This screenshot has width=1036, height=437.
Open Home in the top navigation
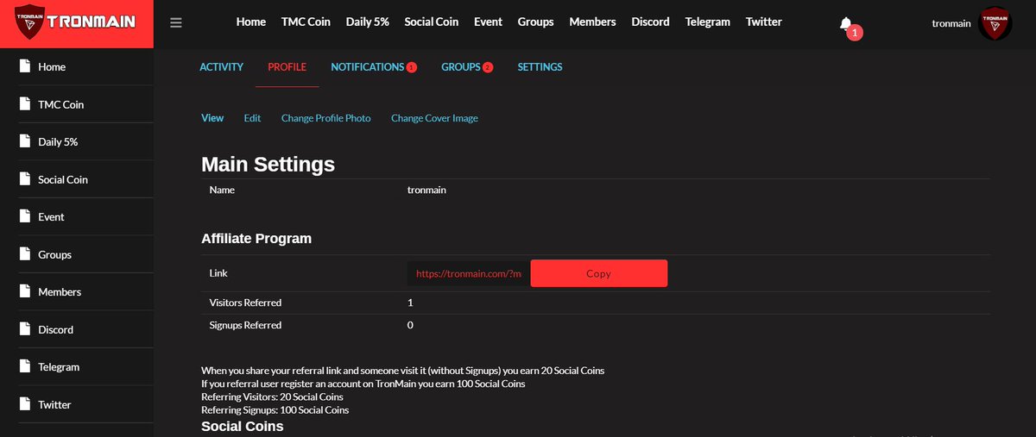click(x=251, y=22)
